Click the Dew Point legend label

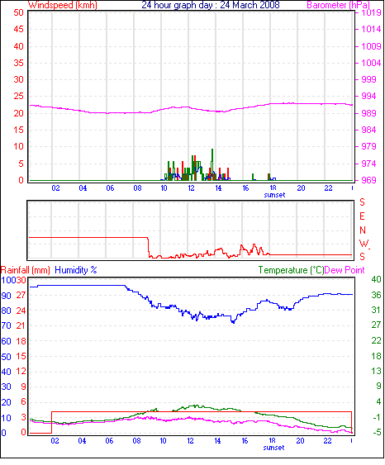[345, 270]
